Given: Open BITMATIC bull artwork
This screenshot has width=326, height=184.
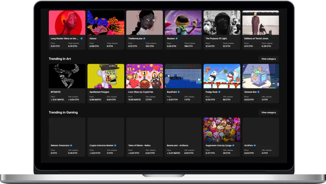Looking at the screenshot, I should (67, 76).
